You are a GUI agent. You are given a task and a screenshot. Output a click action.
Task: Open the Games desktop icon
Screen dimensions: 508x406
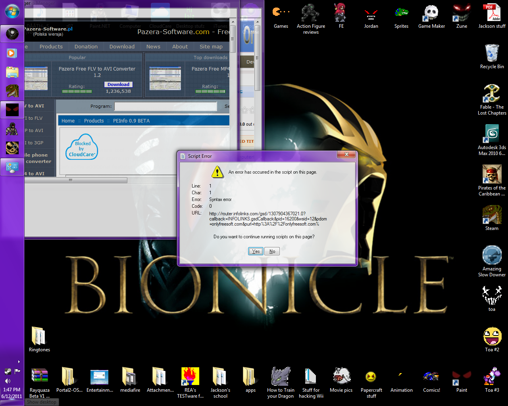(281, 17)
